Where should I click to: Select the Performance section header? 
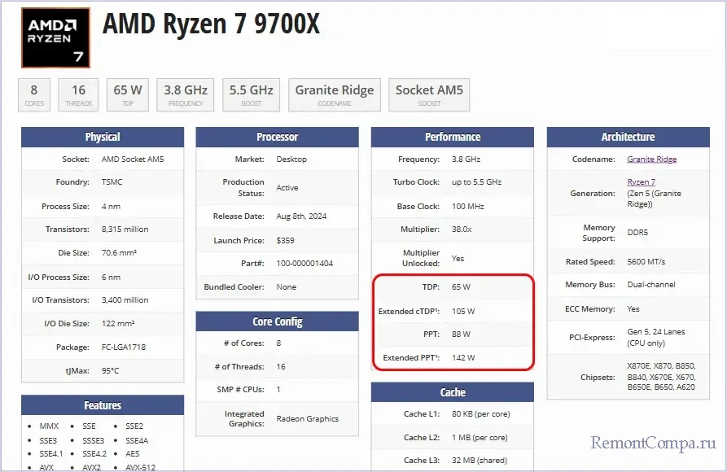453,137
